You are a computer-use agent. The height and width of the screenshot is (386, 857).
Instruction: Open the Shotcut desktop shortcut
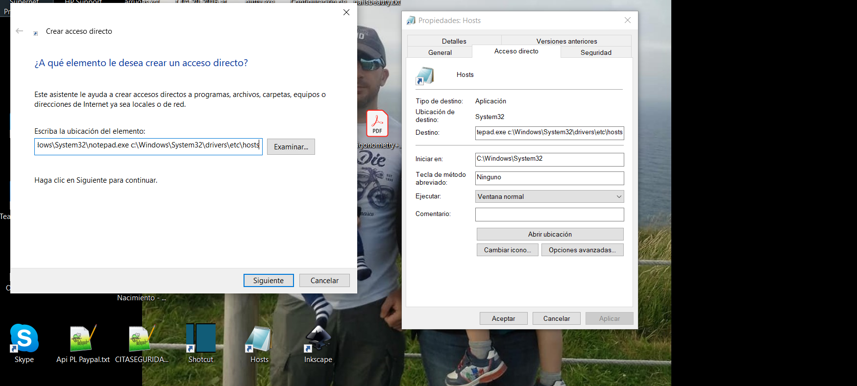tap(201, 339)
